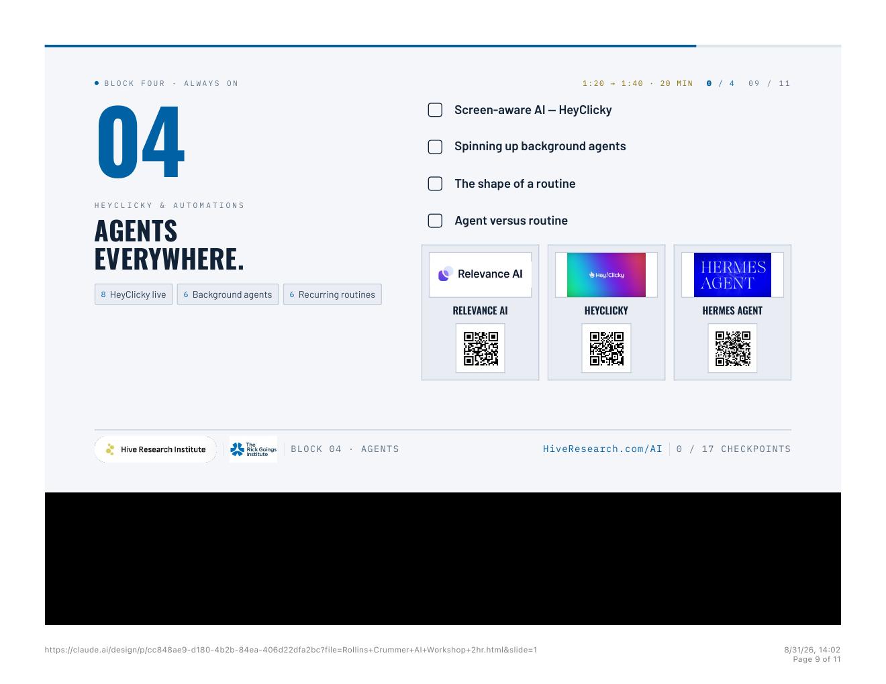Tick the Spinning up background agents checkbox
Viewport: 886px width, 684px height.
pos(435,147)
